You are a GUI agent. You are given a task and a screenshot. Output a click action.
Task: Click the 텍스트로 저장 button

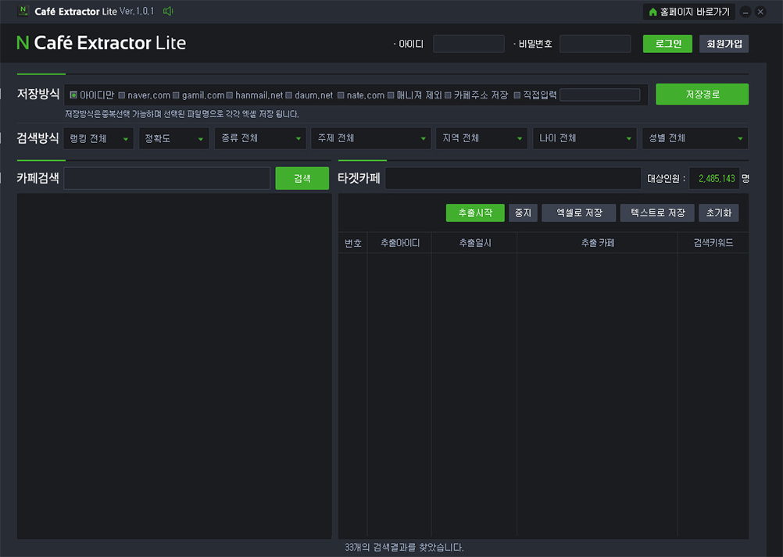point(657,212)
